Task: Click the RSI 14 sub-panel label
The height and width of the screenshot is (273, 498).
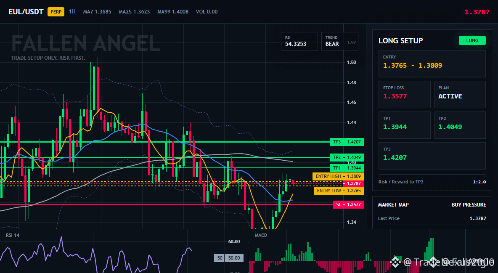Action: (x=12, y=235)
